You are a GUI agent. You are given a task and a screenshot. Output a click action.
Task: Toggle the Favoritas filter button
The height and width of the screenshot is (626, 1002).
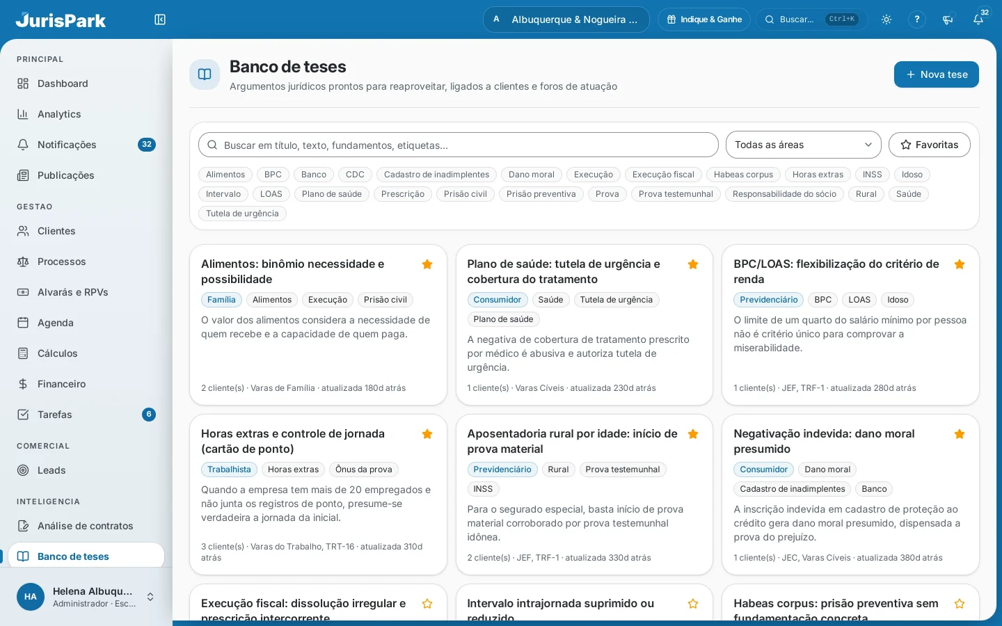[x=930, y=145]
